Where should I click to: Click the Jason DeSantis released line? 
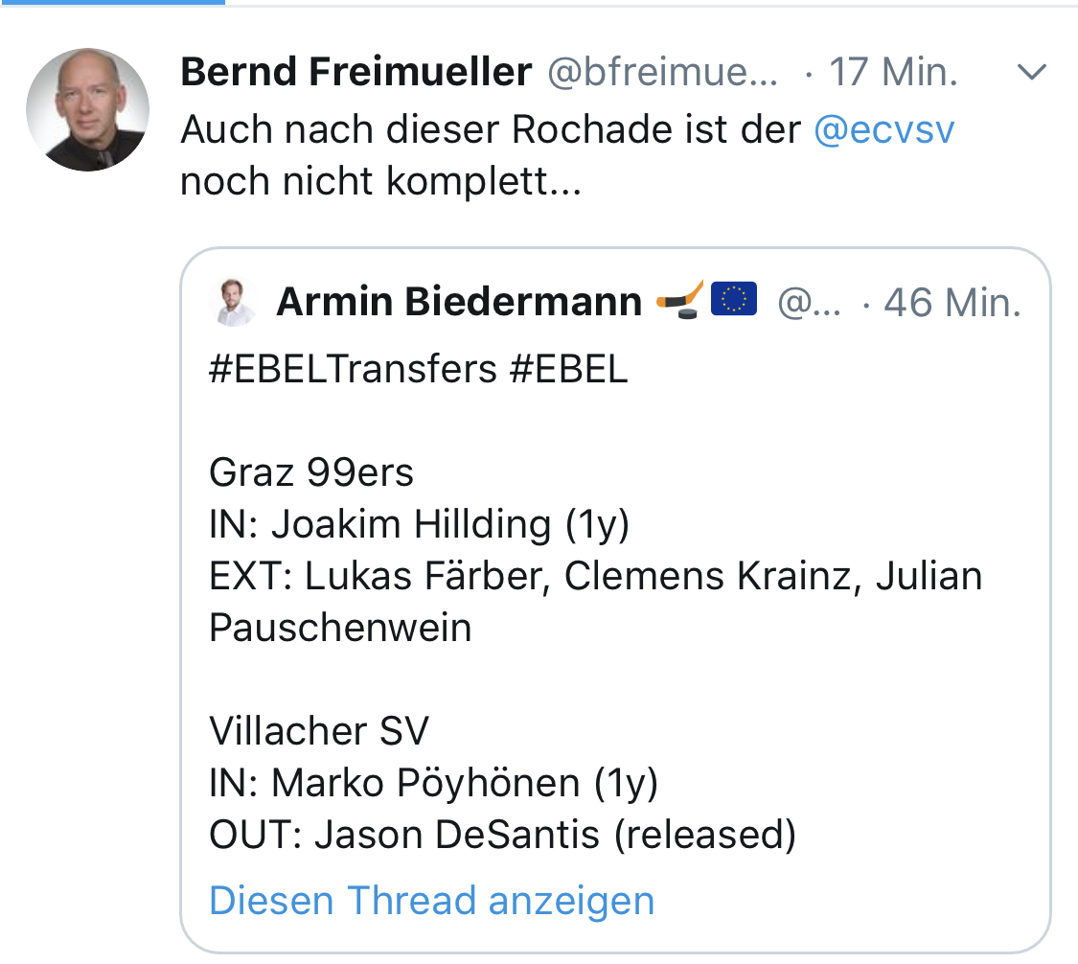(x=502, y=835)
